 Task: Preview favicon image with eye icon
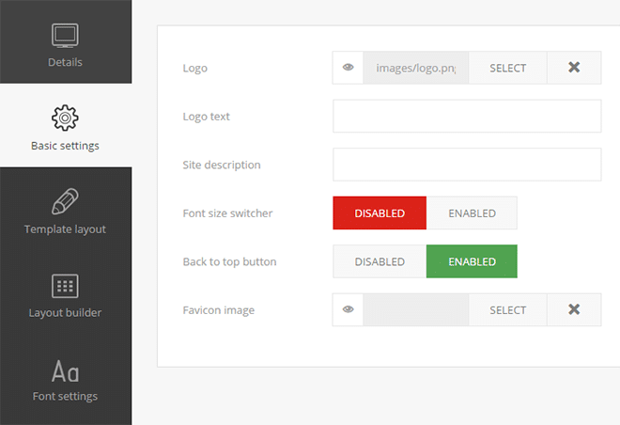click(x=348, y=309)
